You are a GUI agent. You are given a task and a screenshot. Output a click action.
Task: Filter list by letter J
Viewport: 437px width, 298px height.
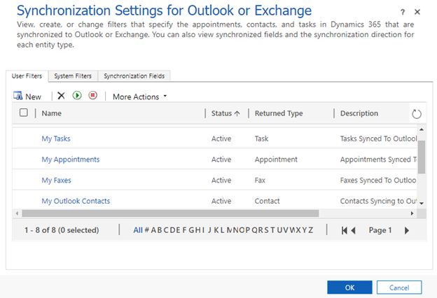(209, 230)
